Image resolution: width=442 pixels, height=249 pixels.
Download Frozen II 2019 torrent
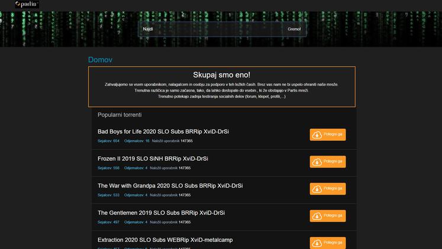coord(328,161)
